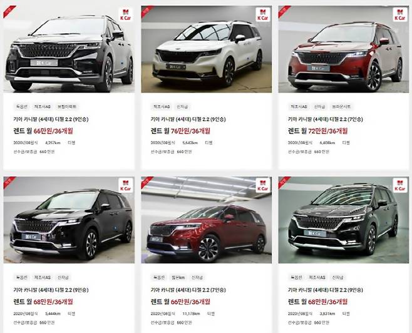Open the top-right red 7-seater Carnival photo
The image size is (412, 333).
click(x=344, y=49)
